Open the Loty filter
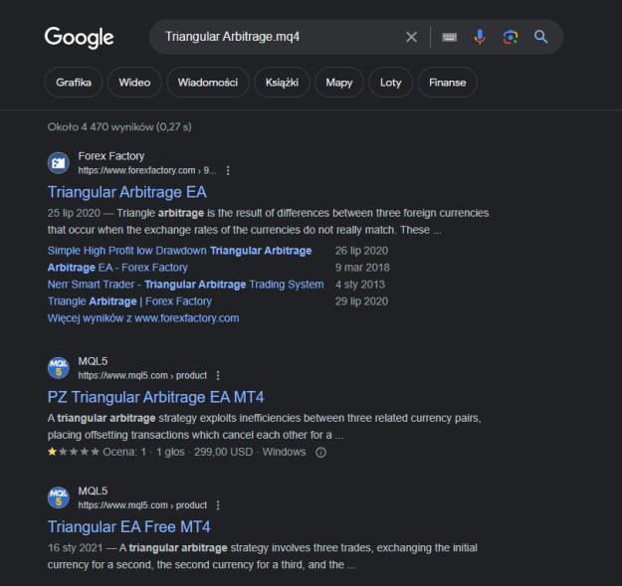Image resolution: width=622 pixels, height=586 pixels. 391,83
